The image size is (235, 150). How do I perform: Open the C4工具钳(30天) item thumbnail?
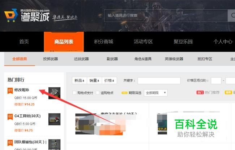(54, 119)
